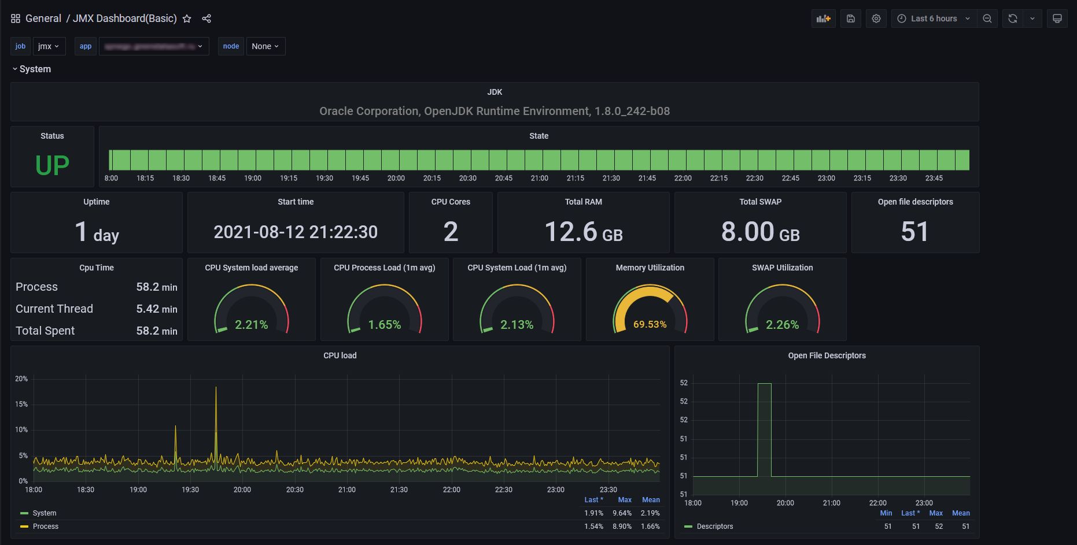
Task: Open the node dropdown set to None
Action: [x=265, y=46]
